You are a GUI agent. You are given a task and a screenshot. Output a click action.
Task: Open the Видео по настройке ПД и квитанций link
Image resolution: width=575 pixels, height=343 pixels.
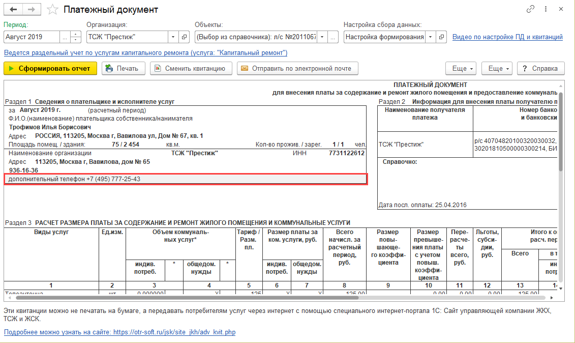507,37
